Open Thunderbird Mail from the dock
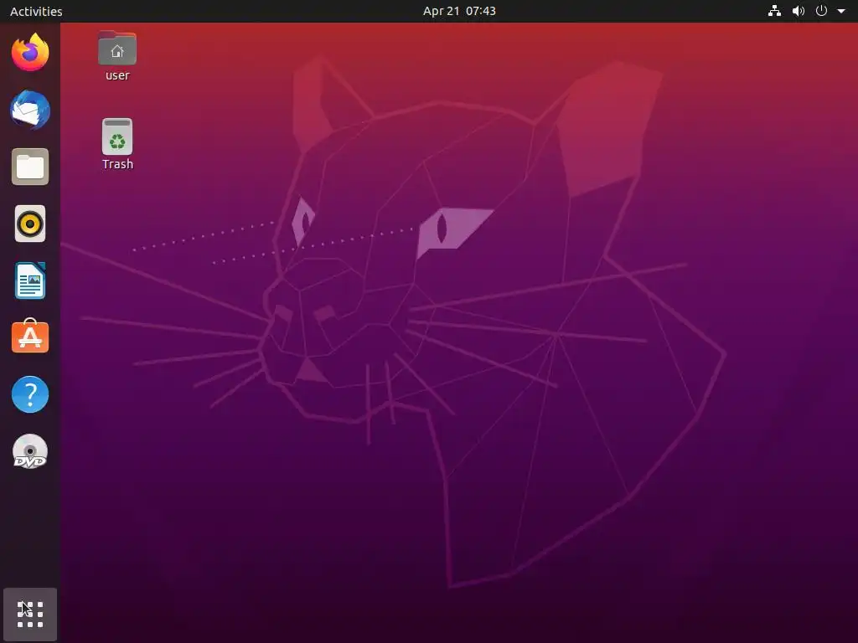Image resolution: width=858 pixels, height=643 pixels. coord(30,110)
